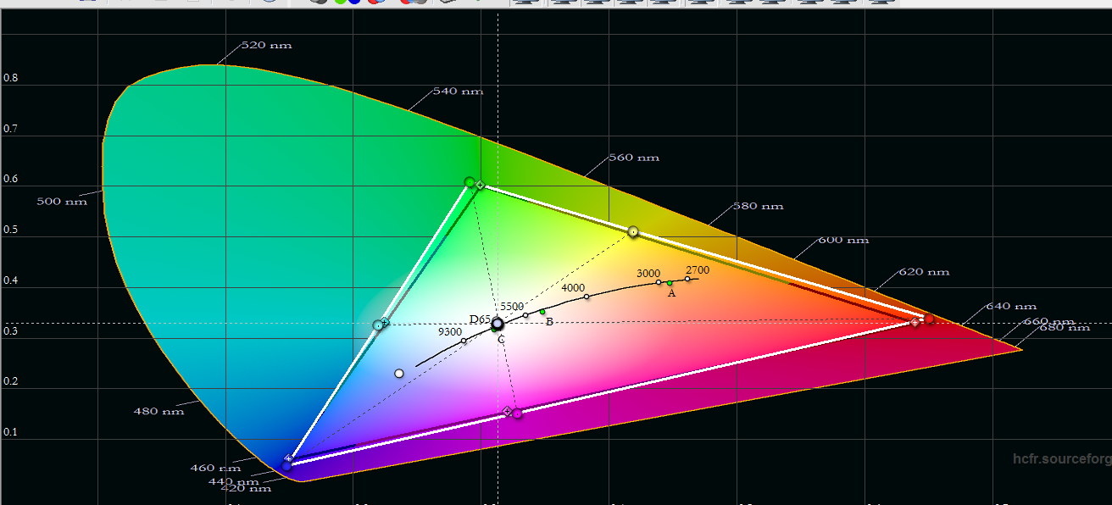Viewport: 1112px width, 505px height.
Task: Click the 520 nm wavelength label
Action: point(266,45)
